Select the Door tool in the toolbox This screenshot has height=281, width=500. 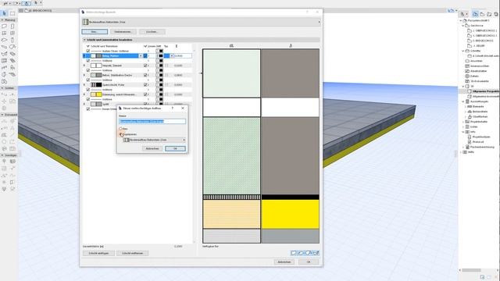point(12,26)
